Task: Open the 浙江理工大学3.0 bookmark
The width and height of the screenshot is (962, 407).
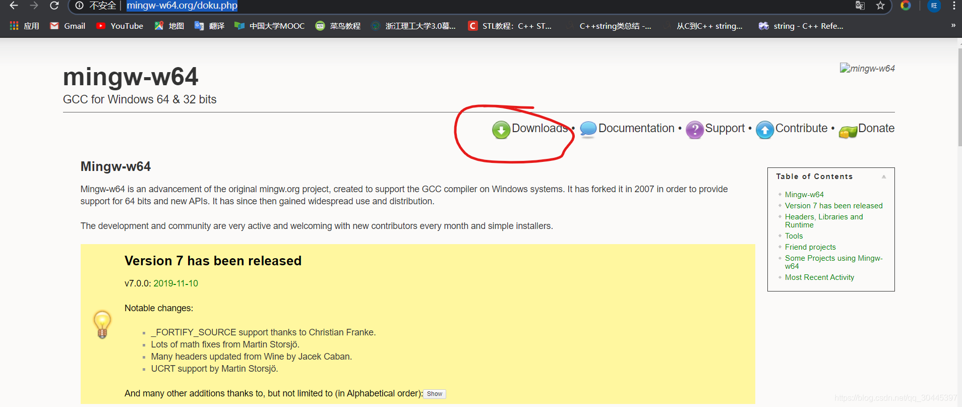Action: (x=413, y=26)
